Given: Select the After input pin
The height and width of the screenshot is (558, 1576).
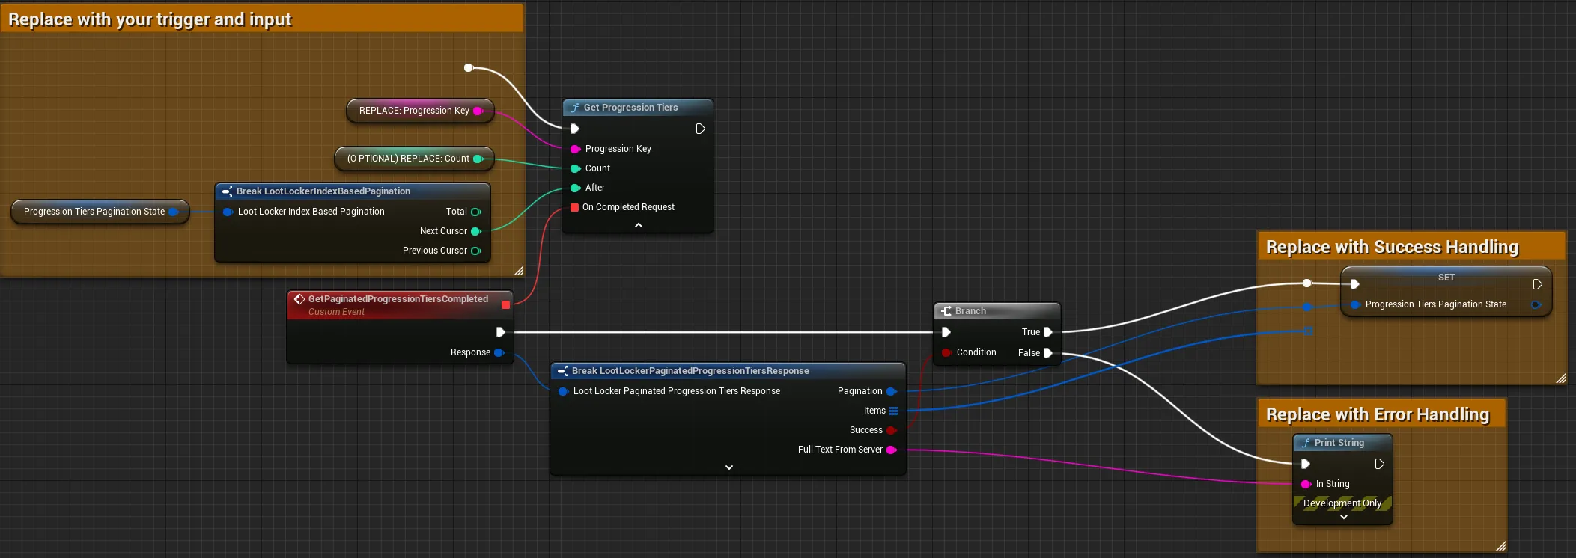Looking at the screenshot, I should click(575, 188).
